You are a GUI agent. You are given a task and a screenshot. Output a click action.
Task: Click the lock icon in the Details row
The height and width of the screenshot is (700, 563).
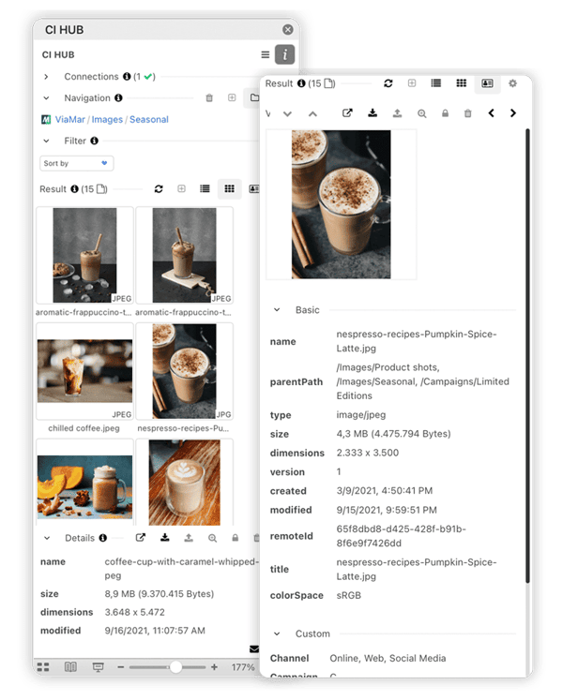pos(236,538)
